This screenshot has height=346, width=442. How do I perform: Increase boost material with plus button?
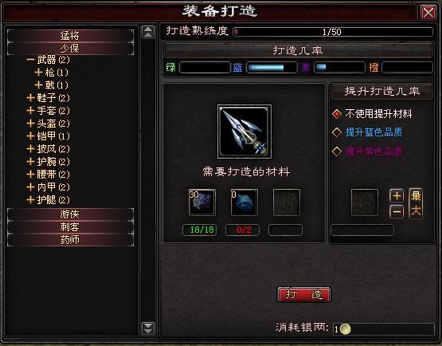[397, 195]
